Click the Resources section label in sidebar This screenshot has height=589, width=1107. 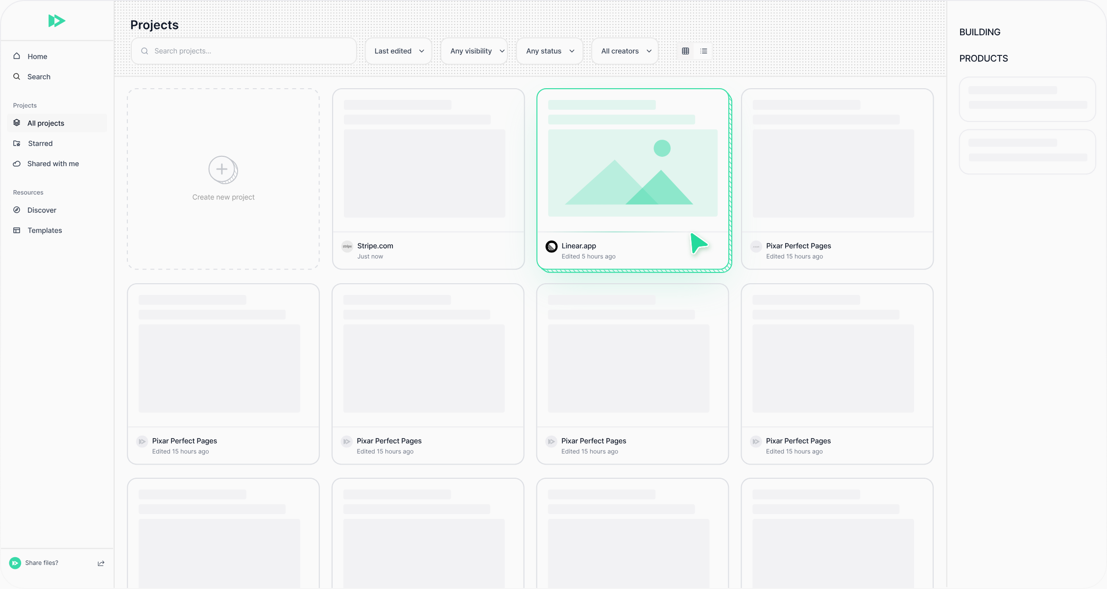(28, 193)
